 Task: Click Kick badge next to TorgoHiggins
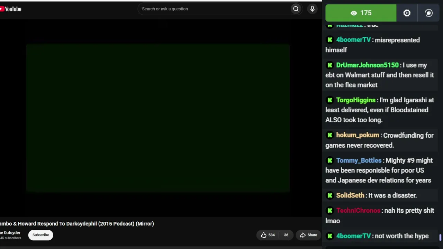click(x=330, y=100)
